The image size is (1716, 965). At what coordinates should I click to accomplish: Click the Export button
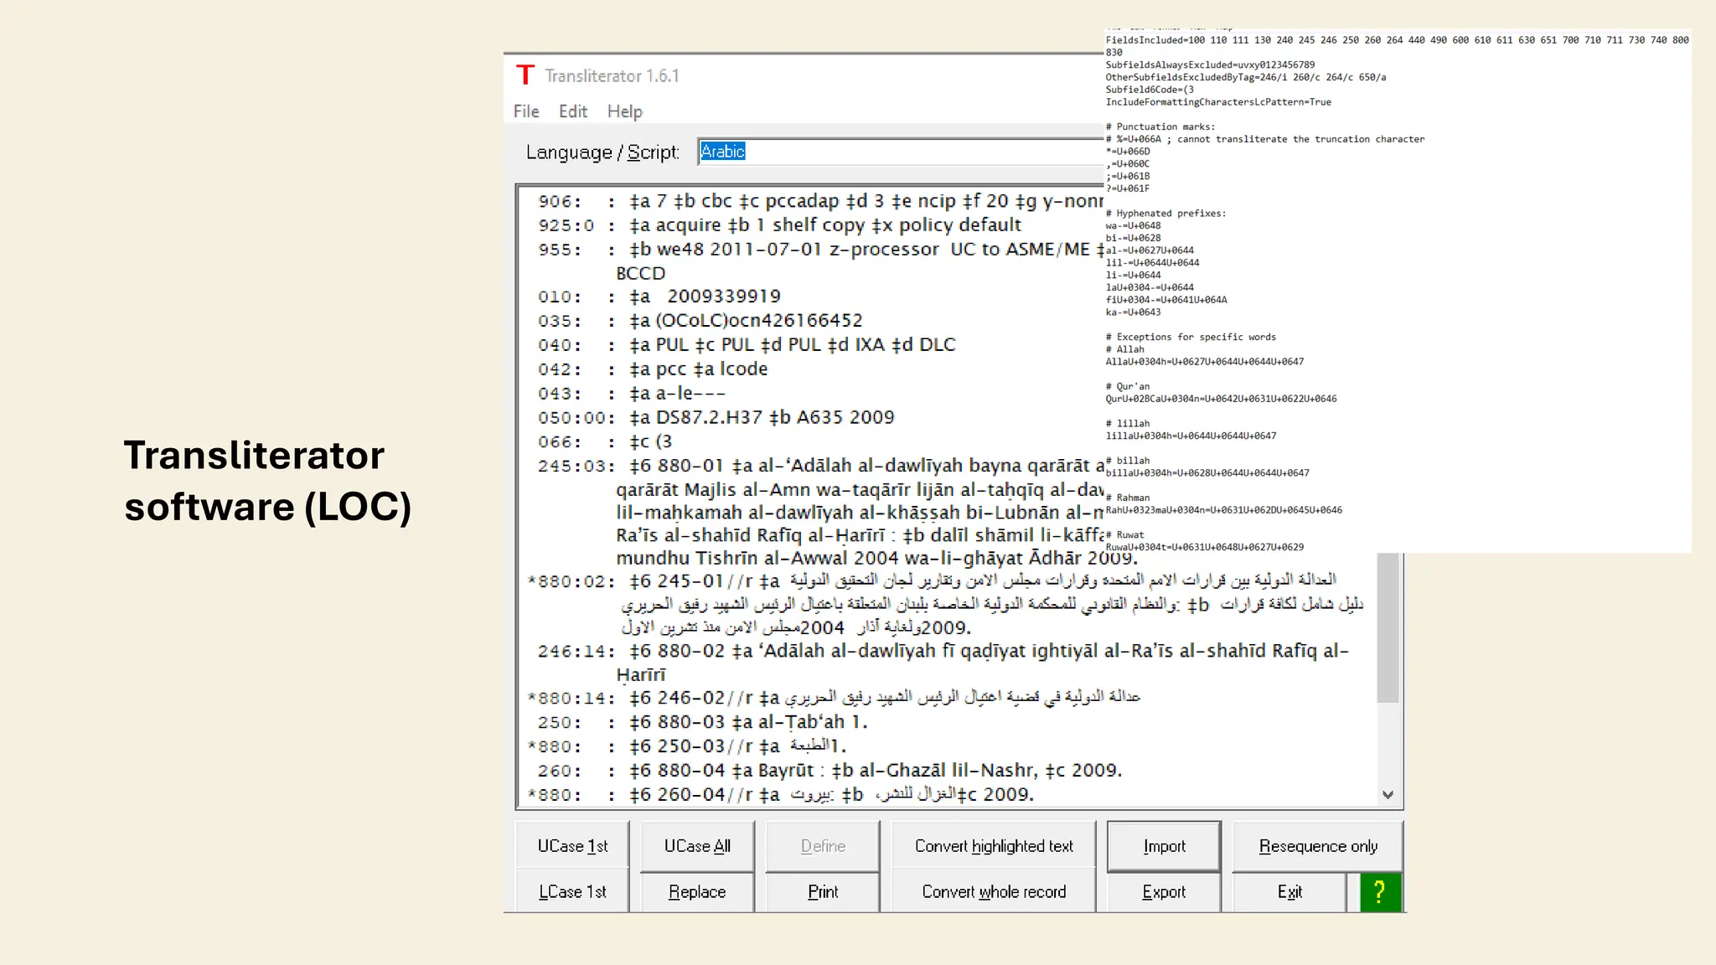1164,892
